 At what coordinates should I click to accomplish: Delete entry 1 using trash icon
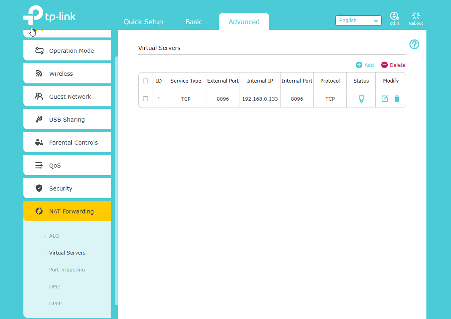click(397, 99)
